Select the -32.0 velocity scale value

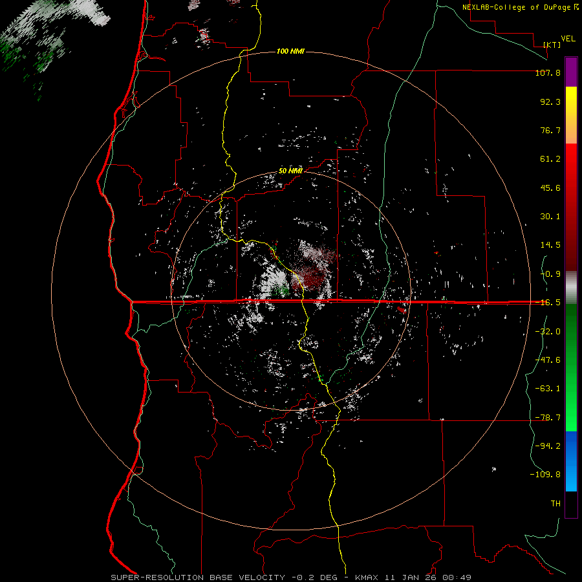pos(548,332)
